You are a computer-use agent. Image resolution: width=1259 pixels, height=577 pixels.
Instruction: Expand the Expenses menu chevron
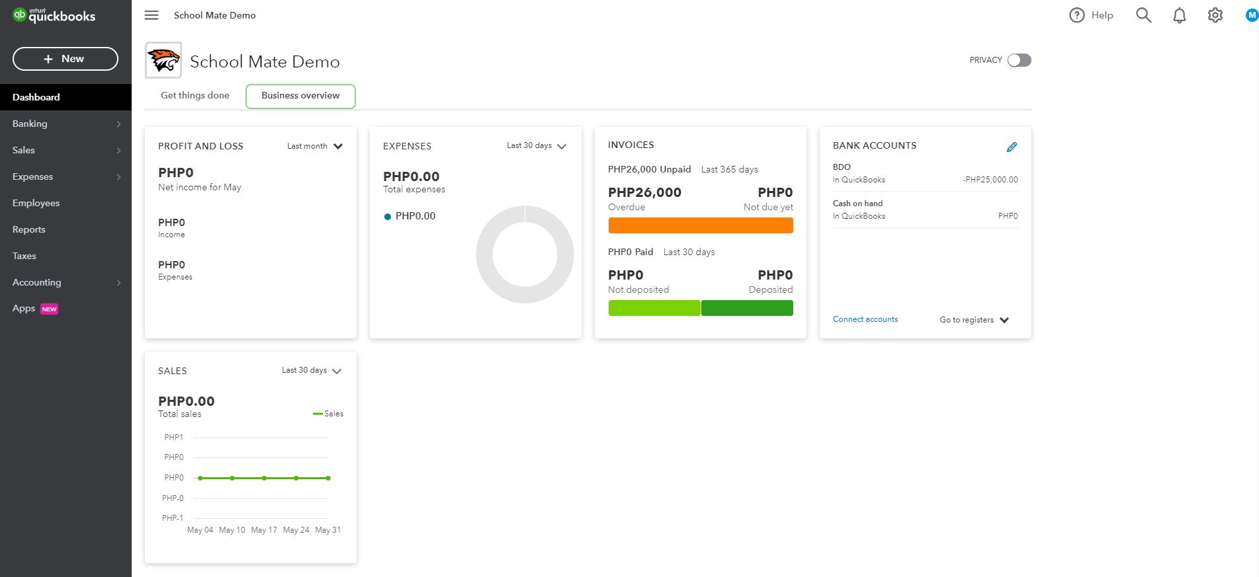(118, 177)
